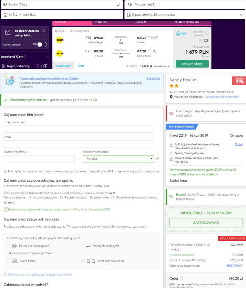The width and height of the screenshot is (246, 288).
Task: Click the Zaloguj się link
Action: click(153, 78)
